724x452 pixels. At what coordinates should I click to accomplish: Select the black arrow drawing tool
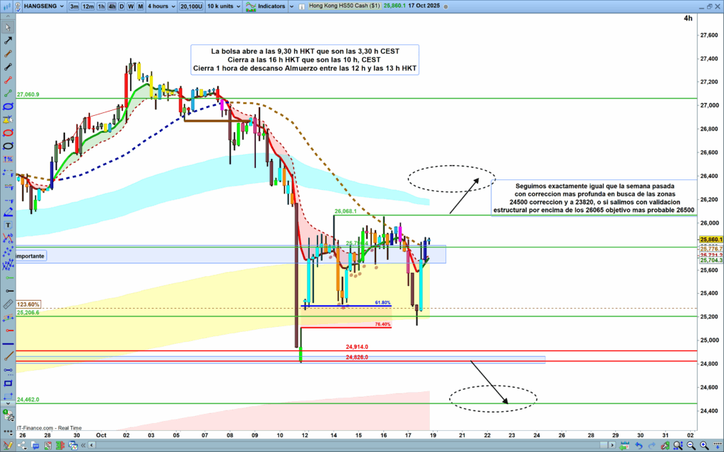pyautogui.click(x=8, y=41)
